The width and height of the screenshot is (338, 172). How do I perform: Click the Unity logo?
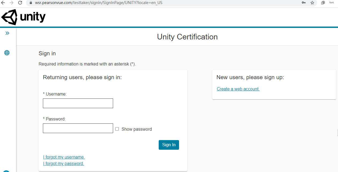coord(24,17)
